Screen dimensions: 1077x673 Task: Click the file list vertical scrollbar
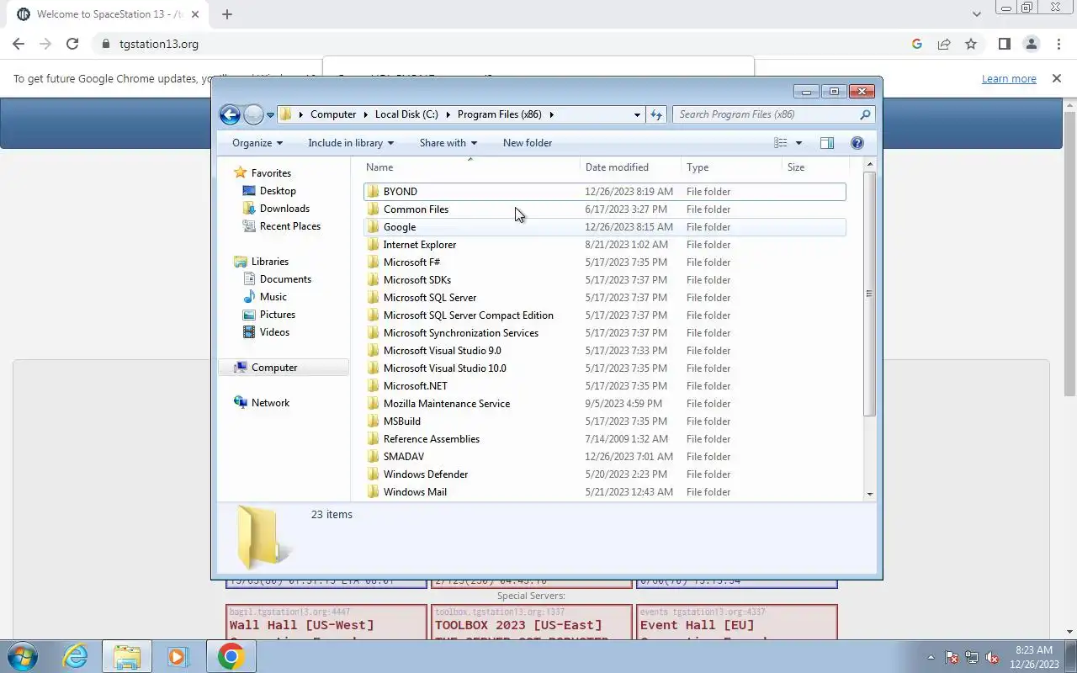(x=869, y=294)
